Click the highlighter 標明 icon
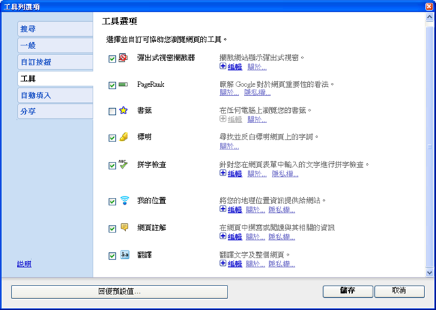 123,137
